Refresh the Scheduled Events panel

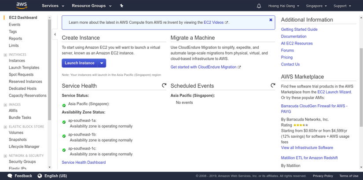(x=273, y=85)
